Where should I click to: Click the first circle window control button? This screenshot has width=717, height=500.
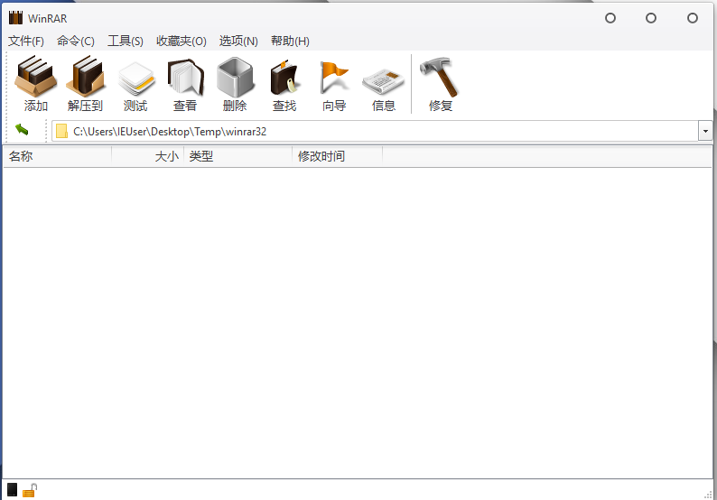610,18
